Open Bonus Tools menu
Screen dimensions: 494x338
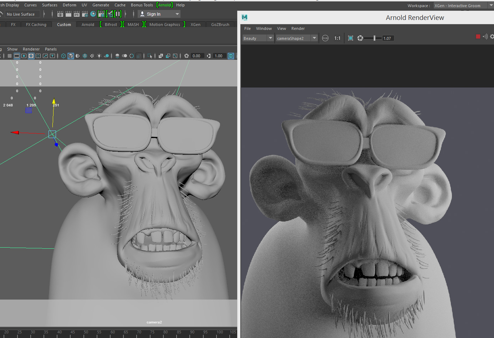coord(142,5)
